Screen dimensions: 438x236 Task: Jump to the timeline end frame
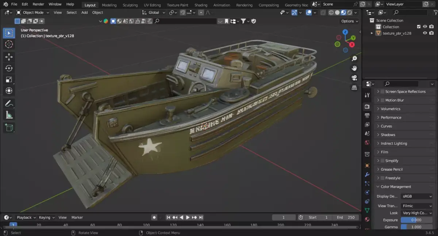[x=201, y=217]
